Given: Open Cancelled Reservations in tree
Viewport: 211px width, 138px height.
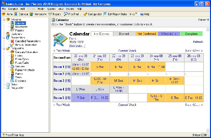Looking at the screenshot, I should (28, 41).
